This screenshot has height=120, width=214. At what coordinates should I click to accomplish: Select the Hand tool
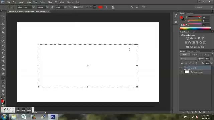(x=3, y=91)
